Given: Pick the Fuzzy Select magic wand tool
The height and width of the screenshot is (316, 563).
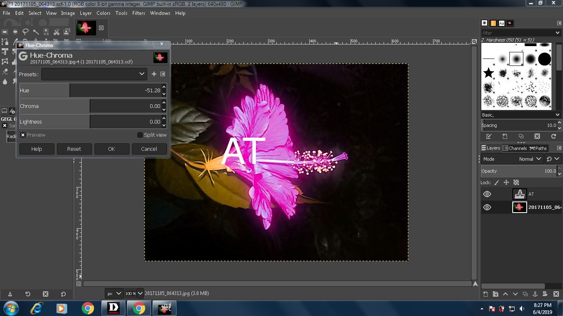Looking at the screenshot, I should (36, 32).
